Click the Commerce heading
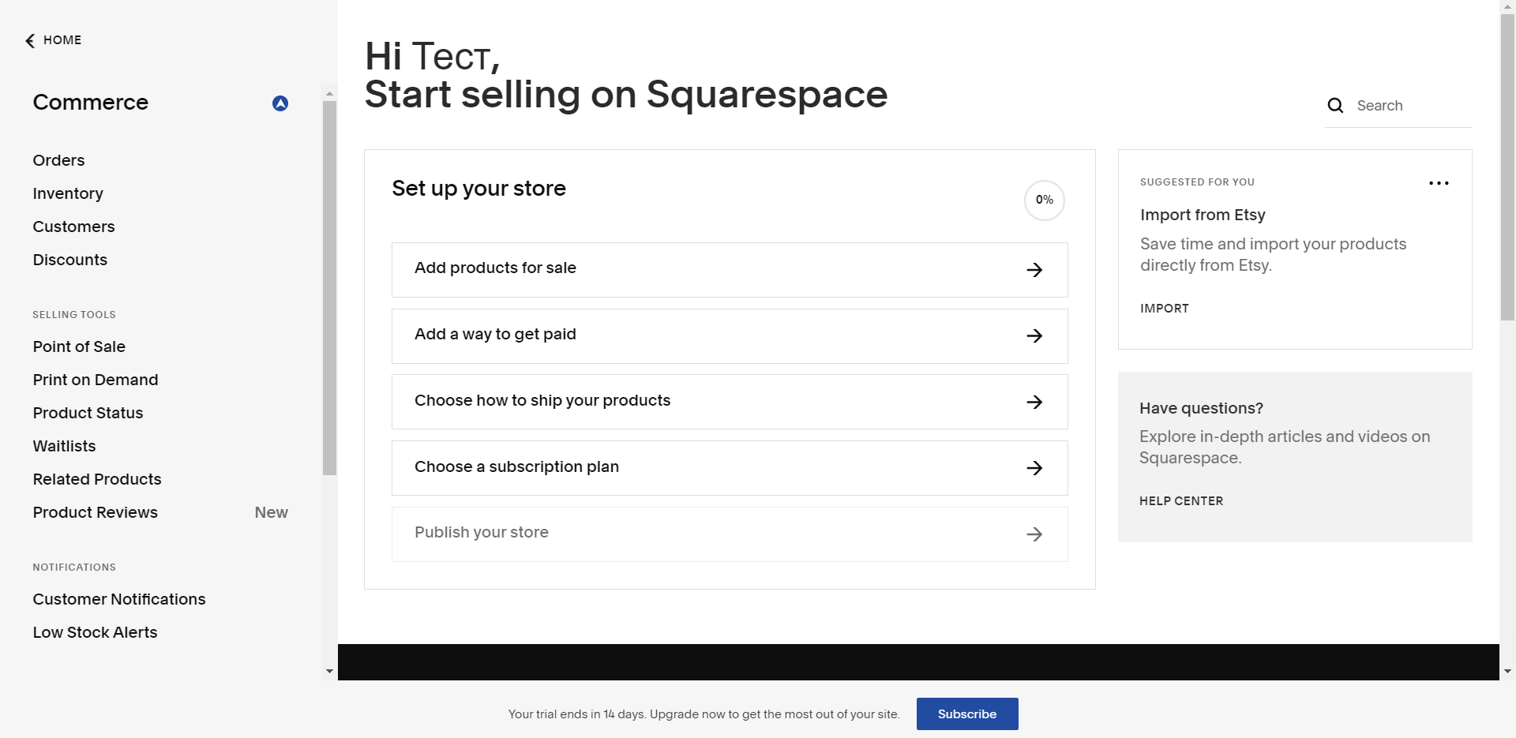The width and height of the screenshot is (1516, 738). pos(91,102)
